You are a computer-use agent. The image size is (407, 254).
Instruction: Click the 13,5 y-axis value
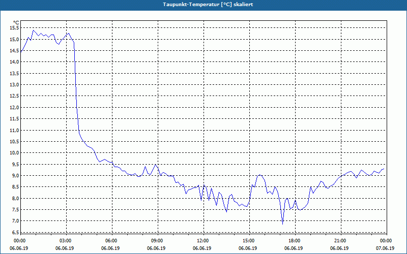coord(14,73)
